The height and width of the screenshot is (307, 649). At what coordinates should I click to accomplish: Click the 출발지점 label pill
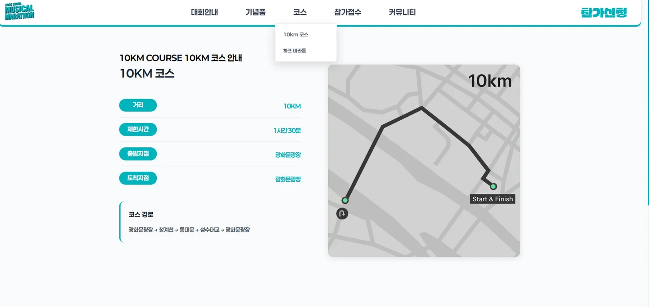coord(138,154)
